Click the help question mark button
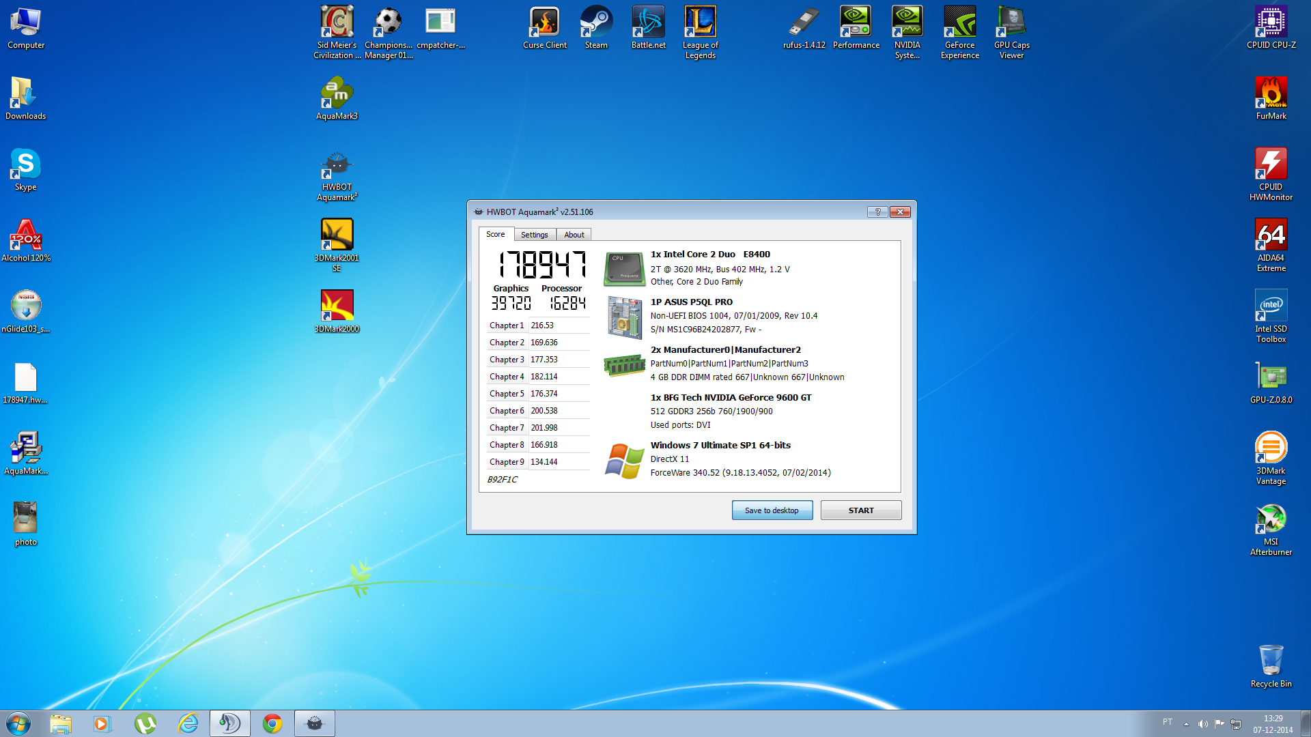1311x737 pixels. tap(877, 212)
